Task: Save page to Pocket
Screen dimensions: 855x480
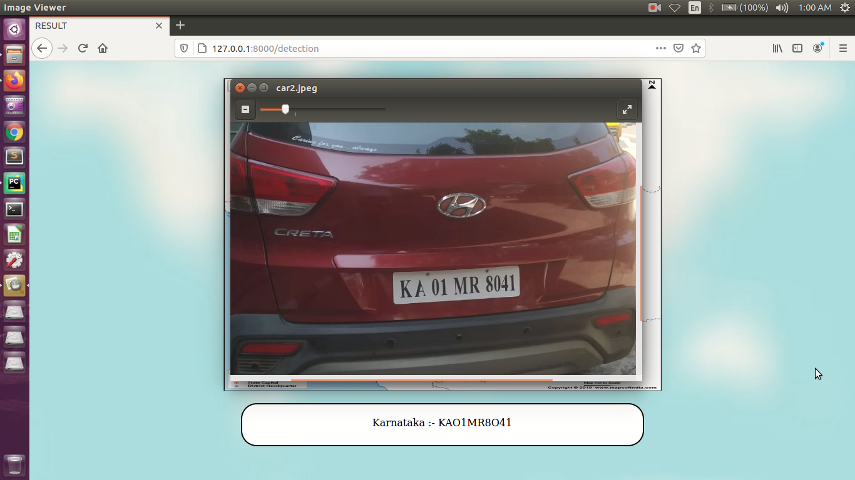Action: pyautogui.click(x=678, y=47)
